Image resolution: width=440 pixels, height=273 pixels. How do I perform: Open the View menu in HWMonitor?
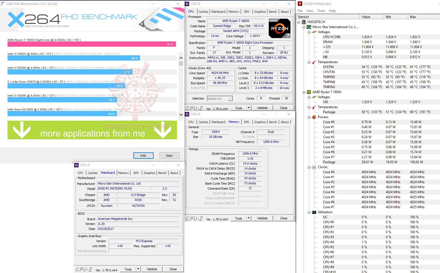point(310,11)
